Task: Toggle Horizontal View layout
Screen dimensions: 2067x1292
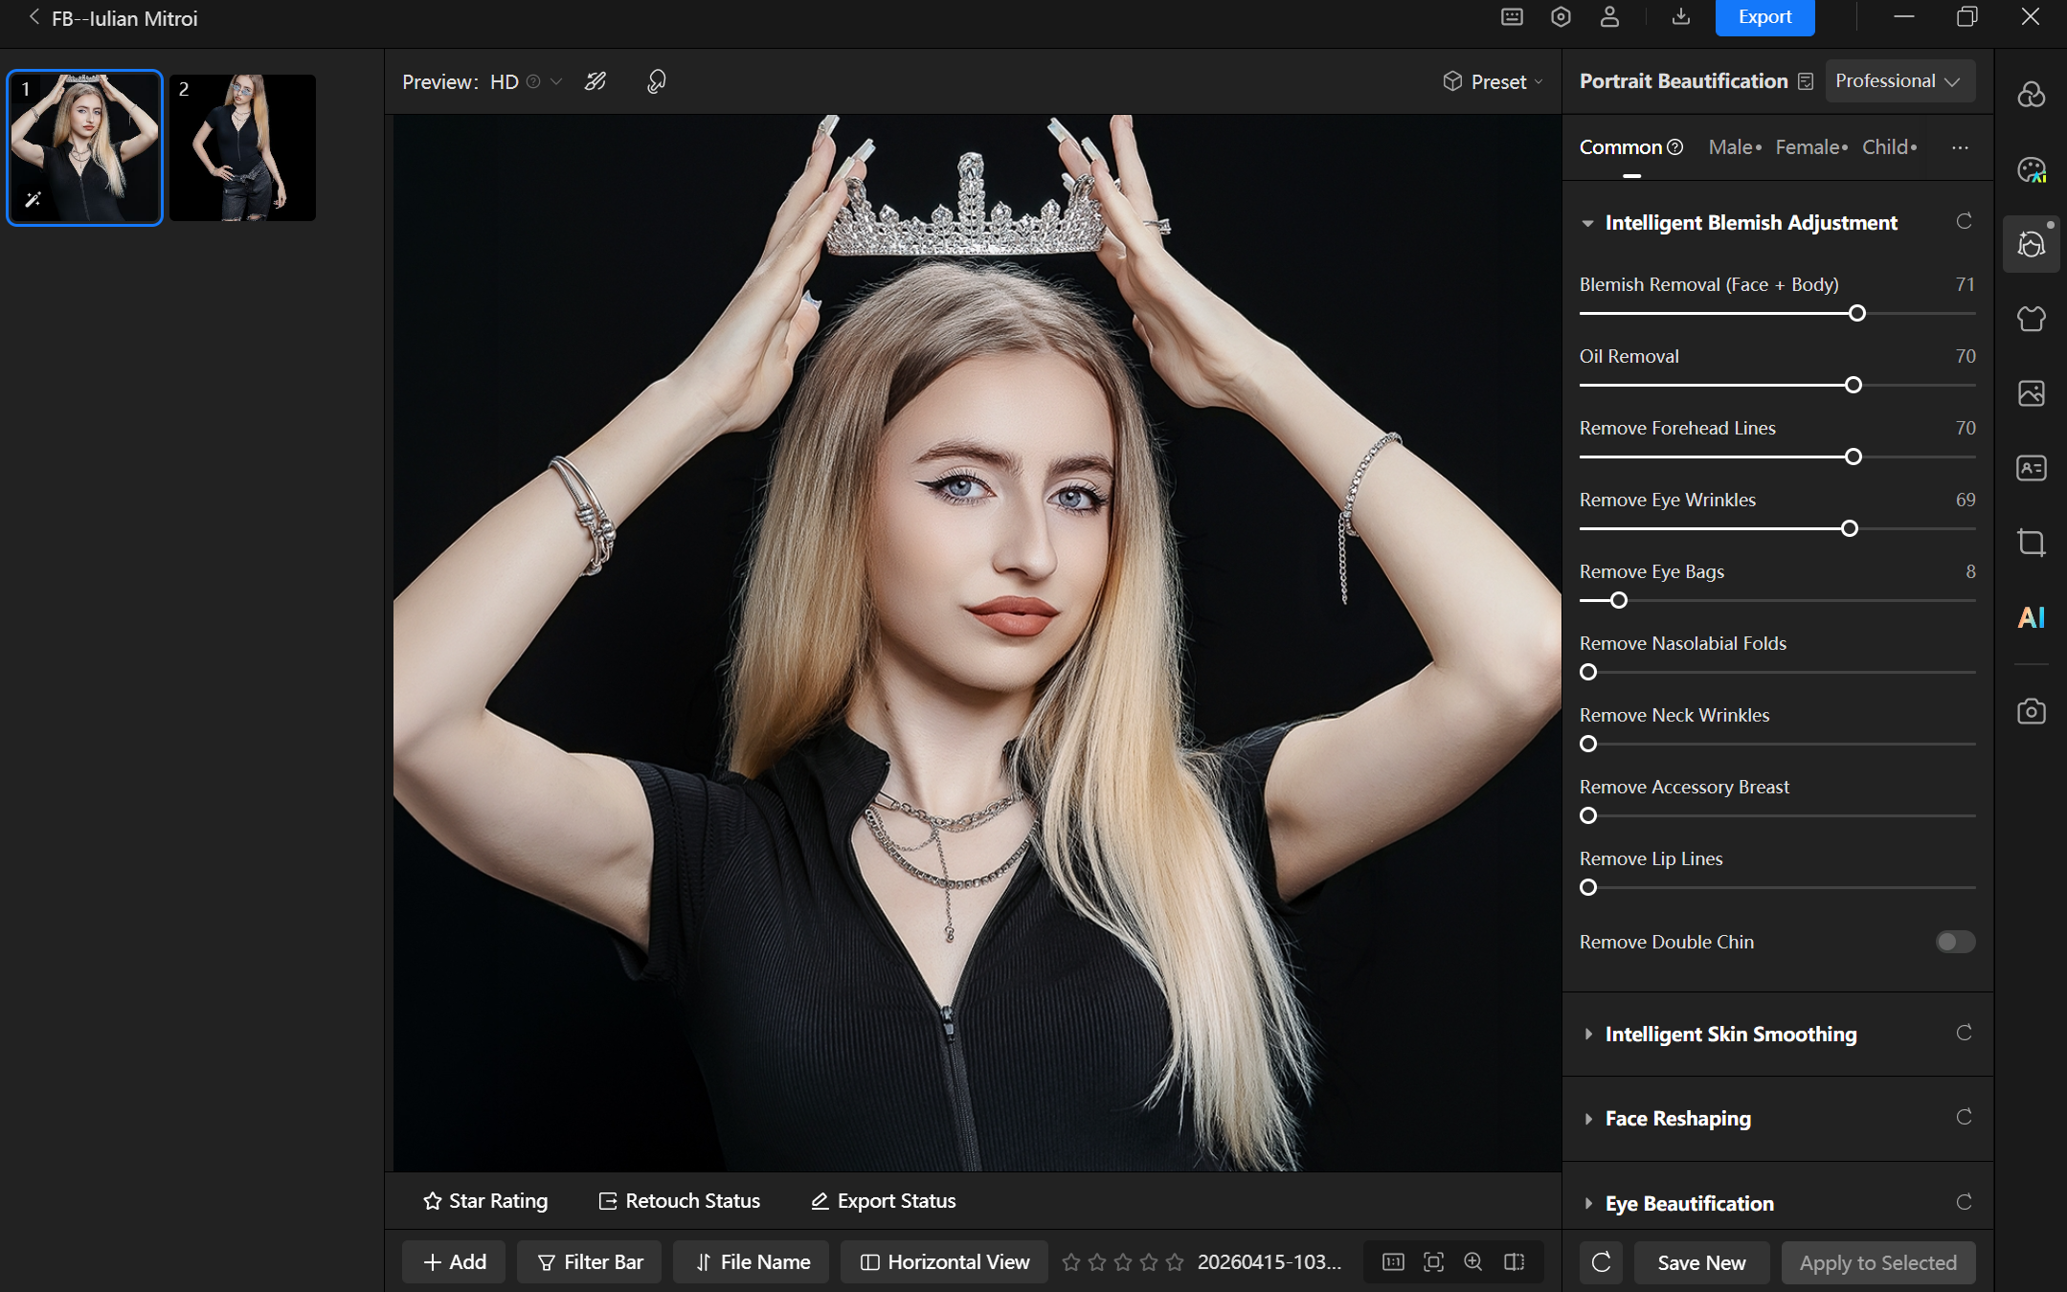Action: [x=945, y=1261]
